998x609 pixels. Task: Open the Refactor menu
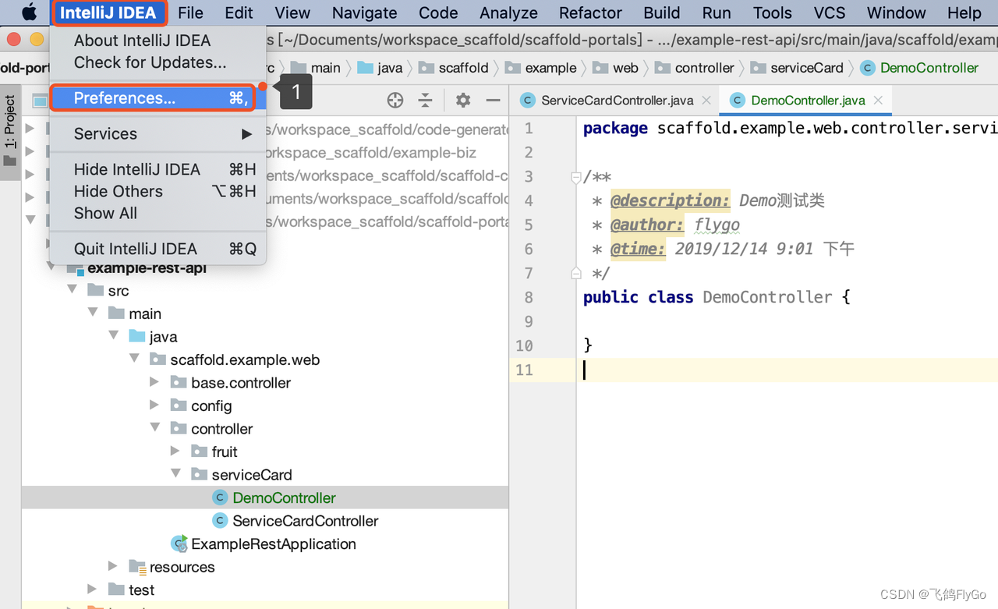coord(590,12)
